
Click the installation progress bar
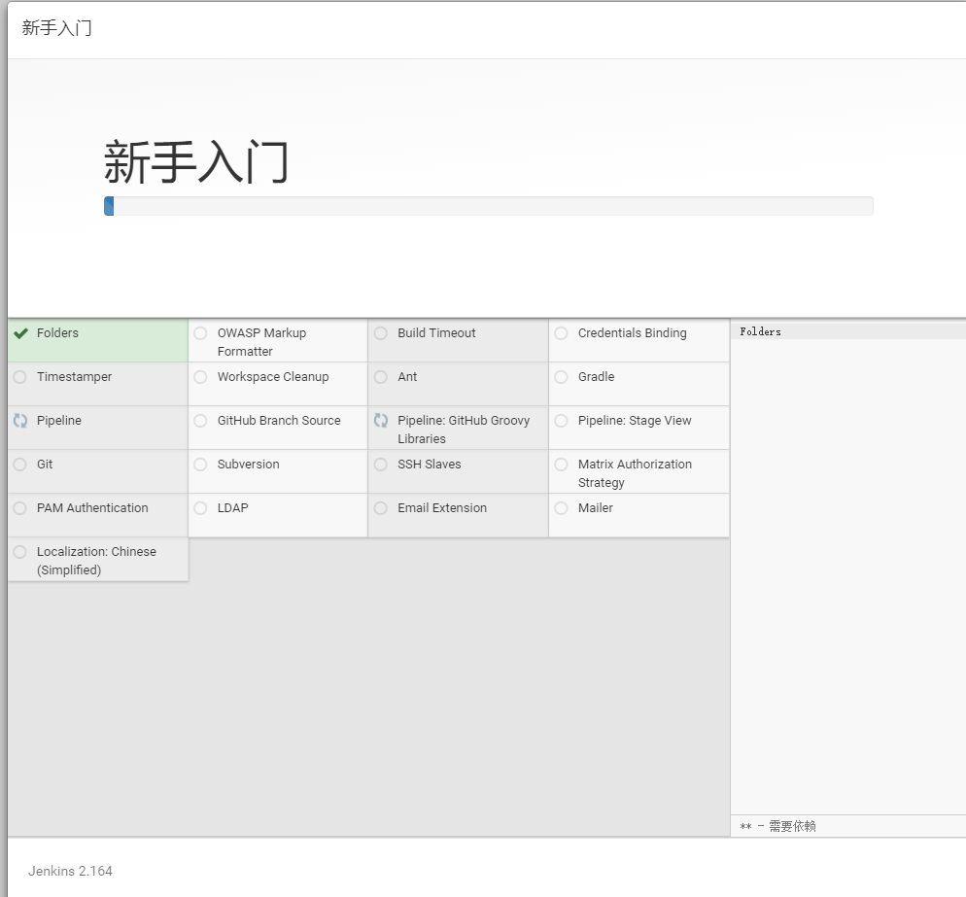(489, 206)
